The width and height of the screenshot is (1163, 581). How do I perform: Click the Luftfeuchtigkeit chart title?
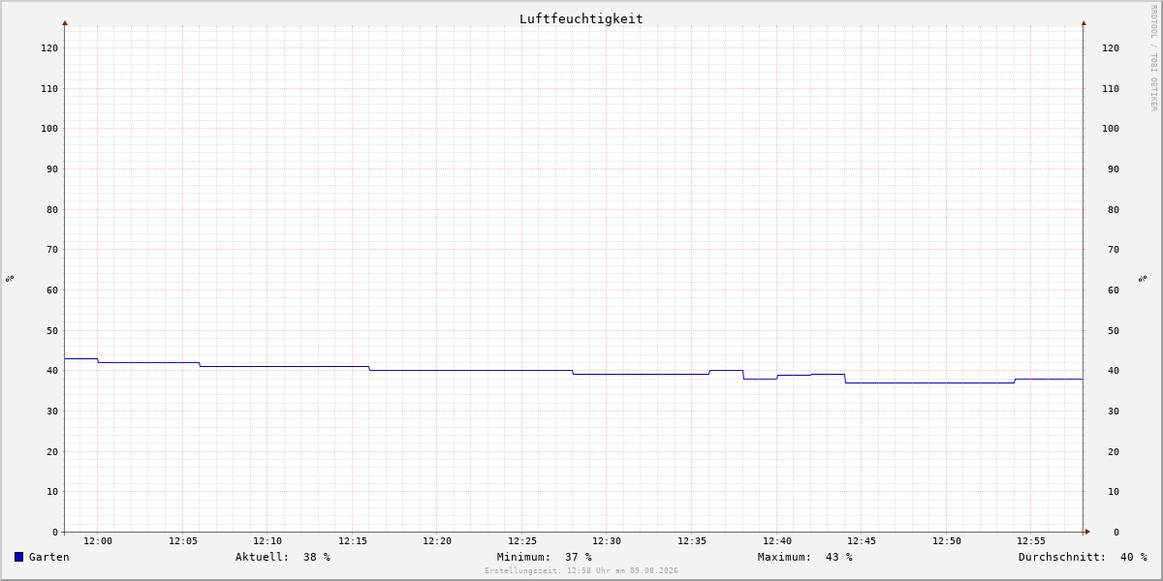pyautogui.click(x=581, y=18)
